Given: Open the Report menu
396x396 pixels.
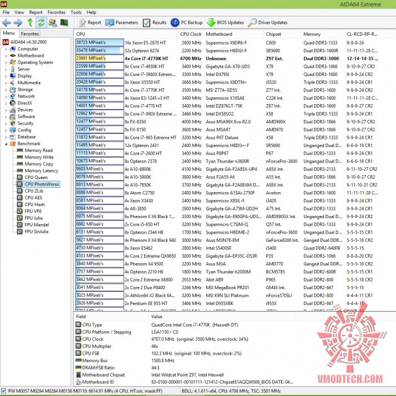Looking at the screenshot, I should [36, 12].
